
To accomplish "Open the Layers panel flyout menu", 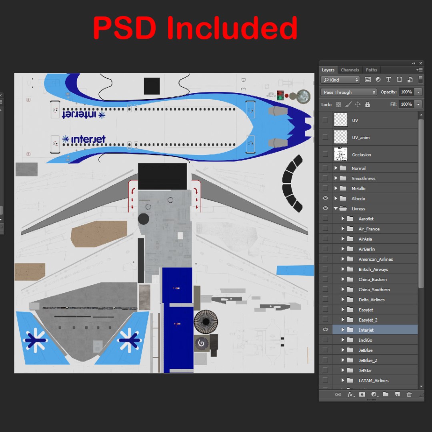I will click(x=419, y=70).
